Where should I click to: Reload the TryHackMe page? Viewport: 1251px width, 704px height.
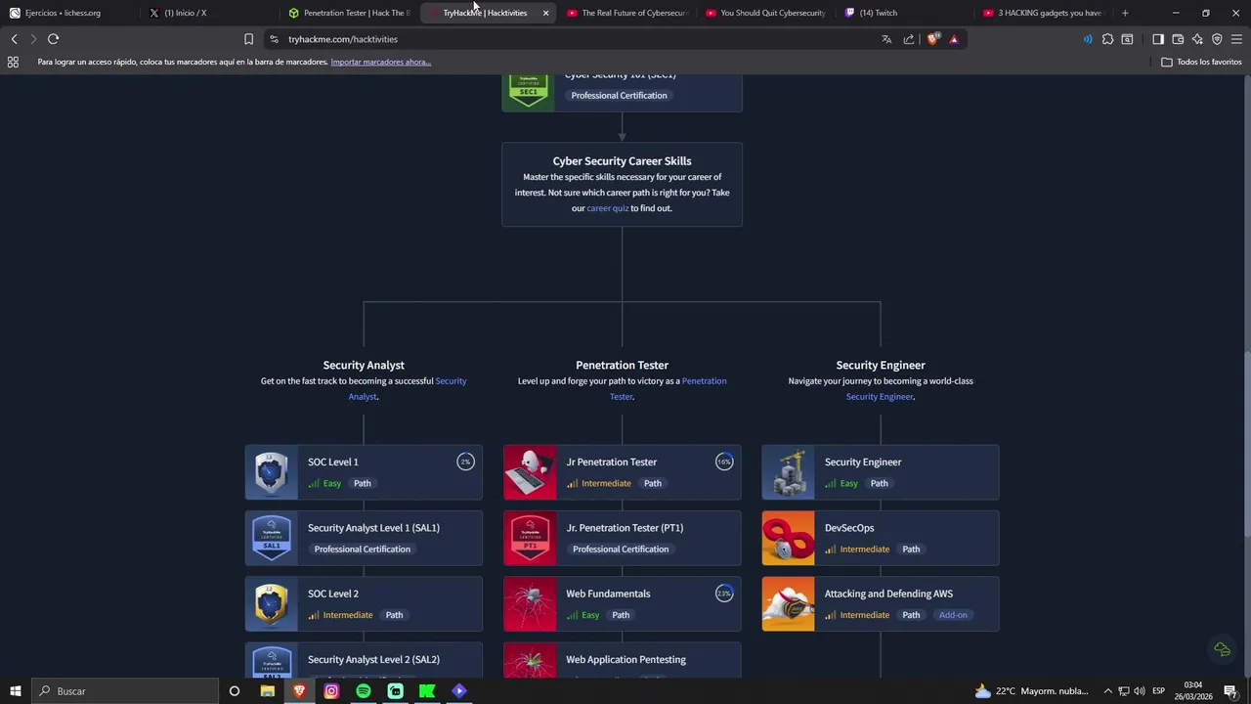click(x=53, y=39)
